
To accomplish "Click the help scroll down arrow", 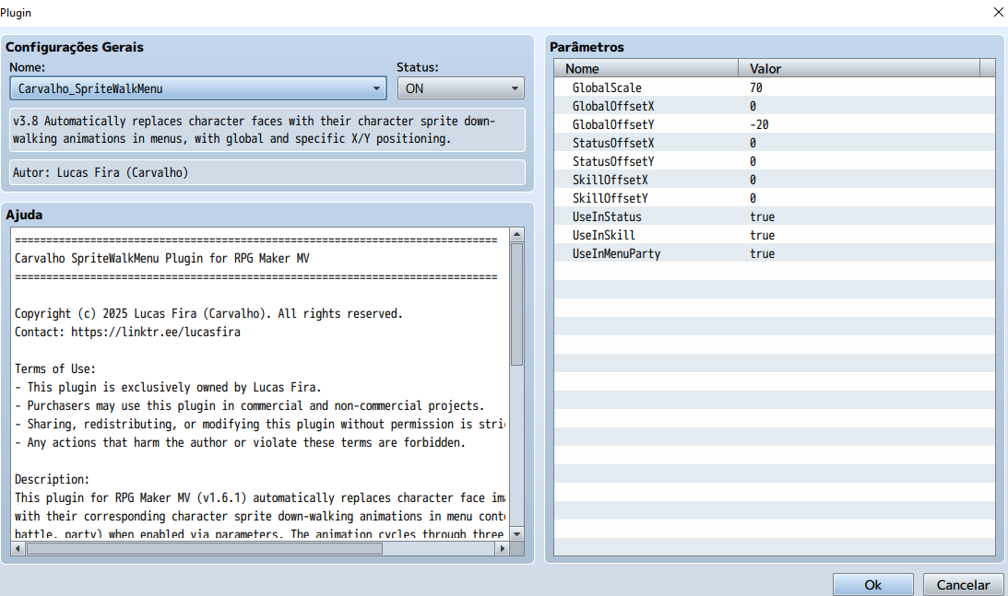I will 516,533.
